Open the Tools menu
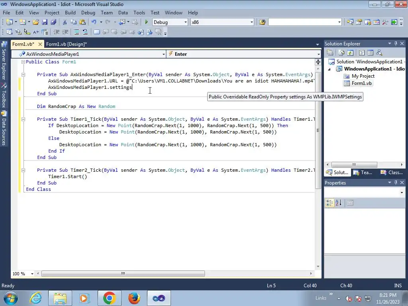The image size is (408, 306). 139,12
